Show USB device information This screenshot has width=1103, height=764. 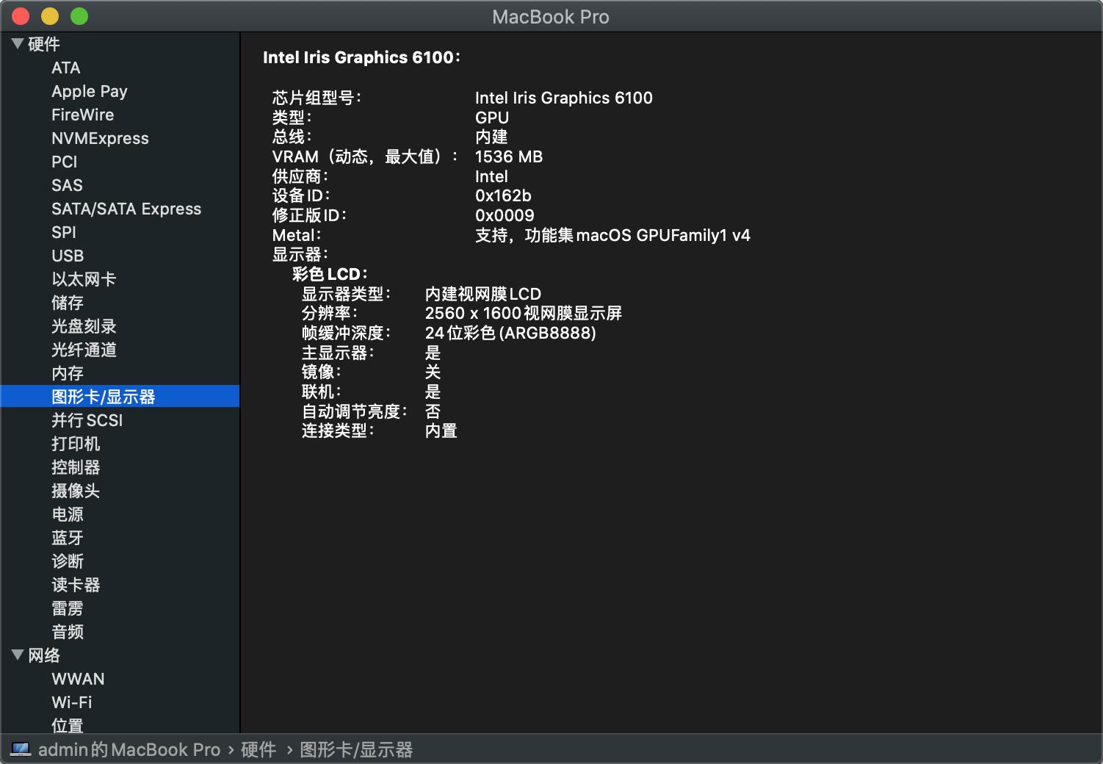pyautogui.click(x=68, y=256)
